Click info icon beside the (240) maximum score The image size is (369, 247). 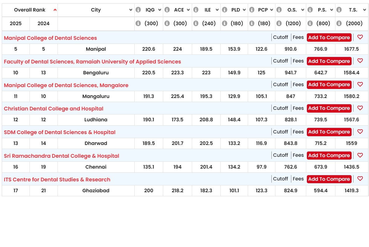[196, 23]
